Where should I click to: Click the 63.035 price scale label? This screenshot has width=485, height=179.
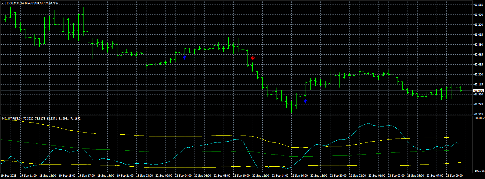[x=479, y=35]
